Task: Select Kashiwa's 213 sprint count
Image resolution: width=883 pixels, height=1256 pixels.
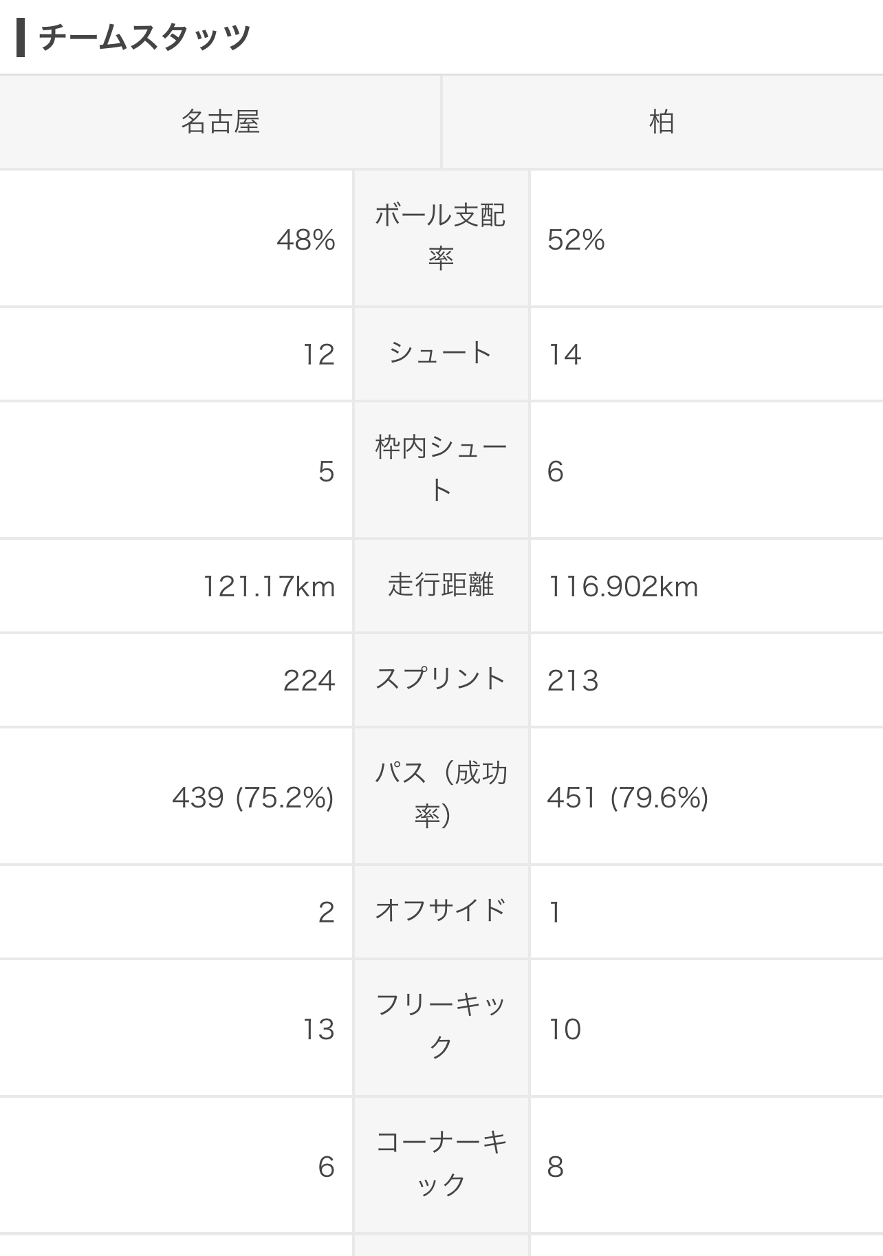Action: click(573, 681)
